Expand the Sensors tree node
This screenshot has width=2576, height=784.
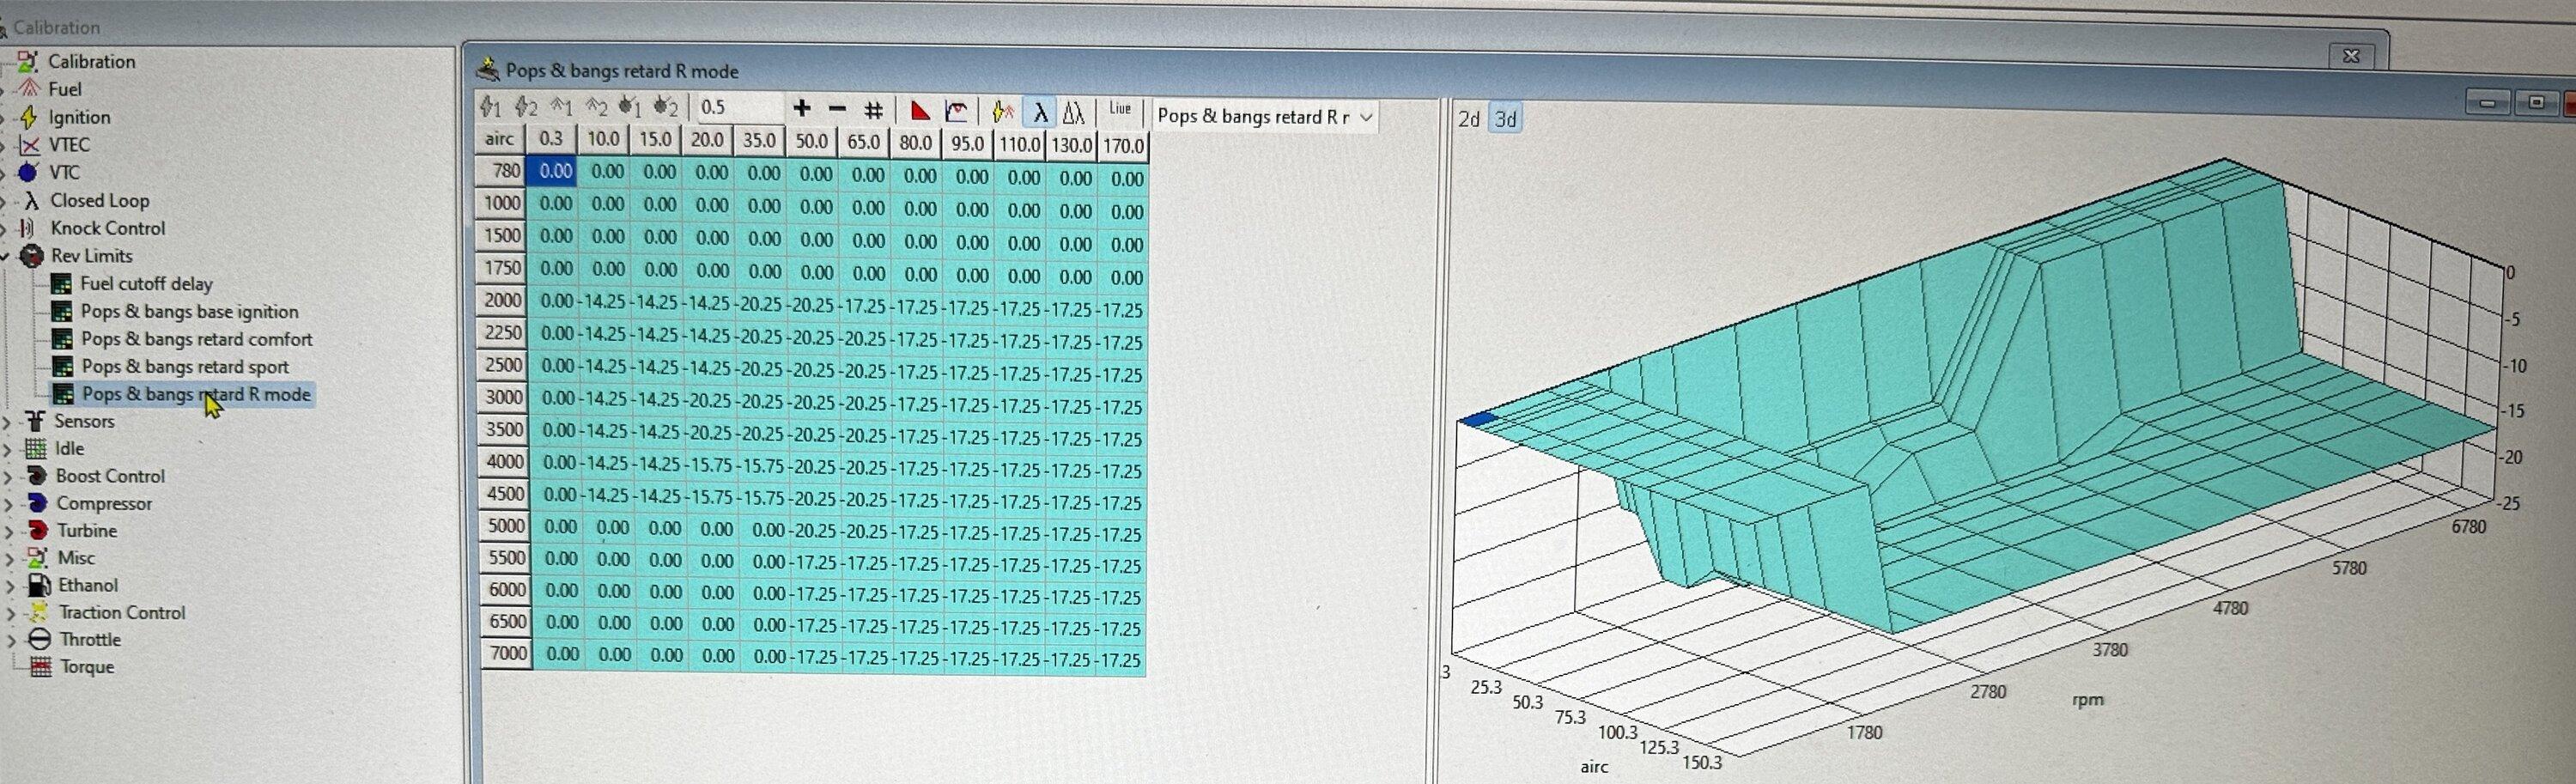pyautogui.click(x=8, y=422)
